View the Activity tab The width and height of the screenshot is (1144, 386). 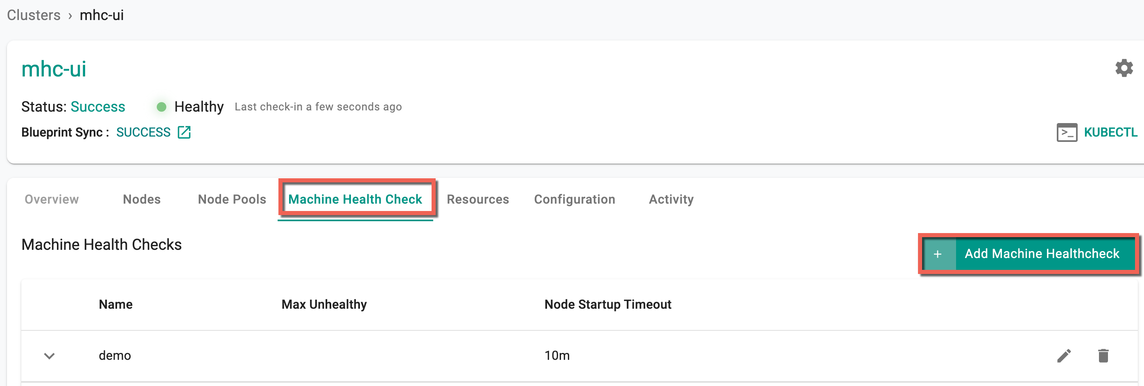671,199
